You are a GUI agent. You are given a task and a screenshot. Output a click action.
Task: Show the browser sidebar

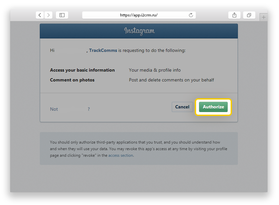point(62,15)
